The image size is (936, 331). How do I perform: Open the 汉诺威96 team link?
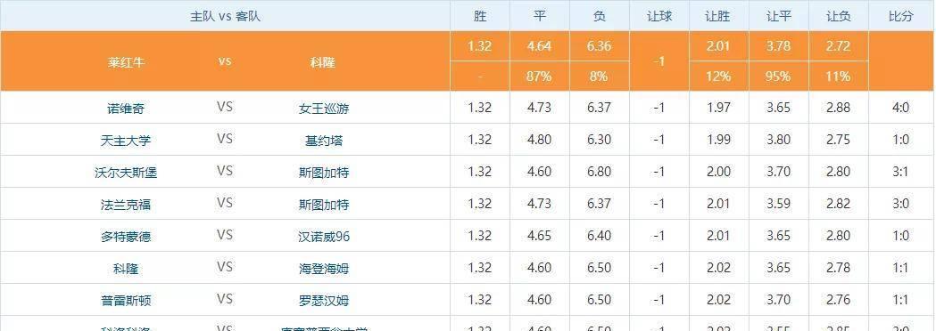point(324,237)
